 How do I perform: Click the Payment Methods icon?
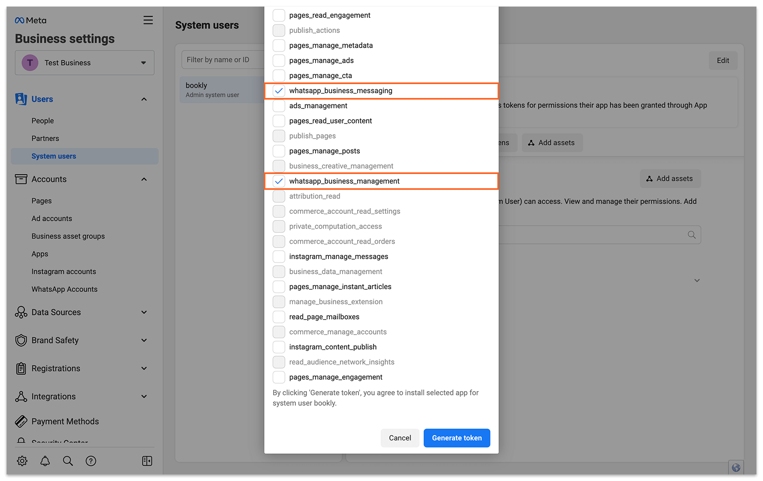pos(21,421)
